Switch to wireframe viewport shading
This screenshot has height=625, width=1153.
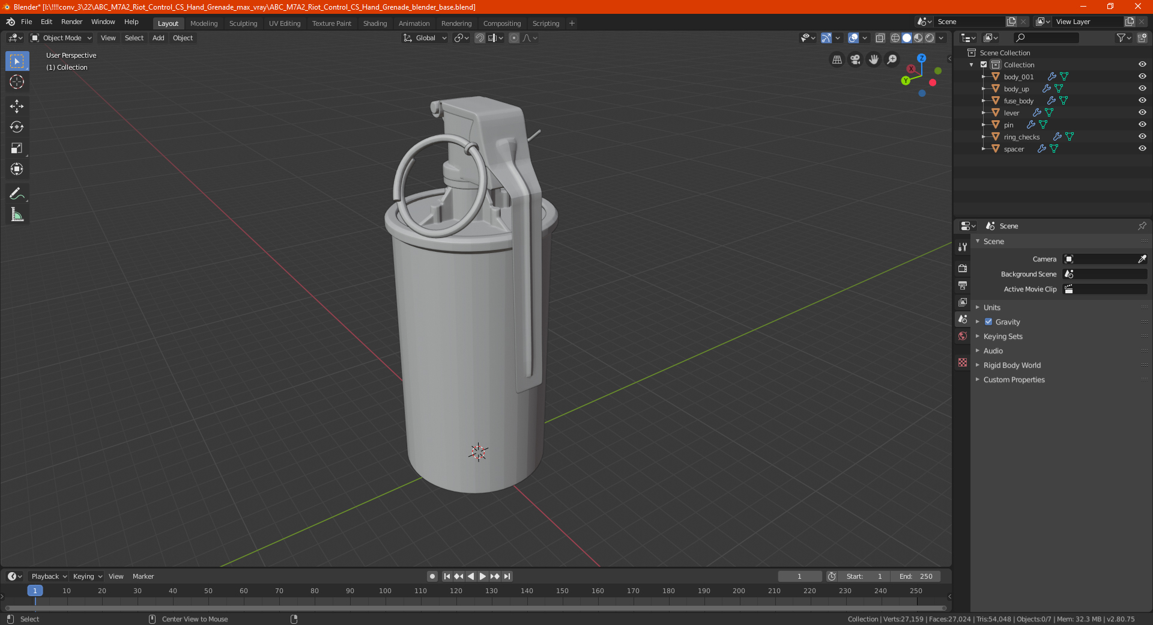point(895,38)
